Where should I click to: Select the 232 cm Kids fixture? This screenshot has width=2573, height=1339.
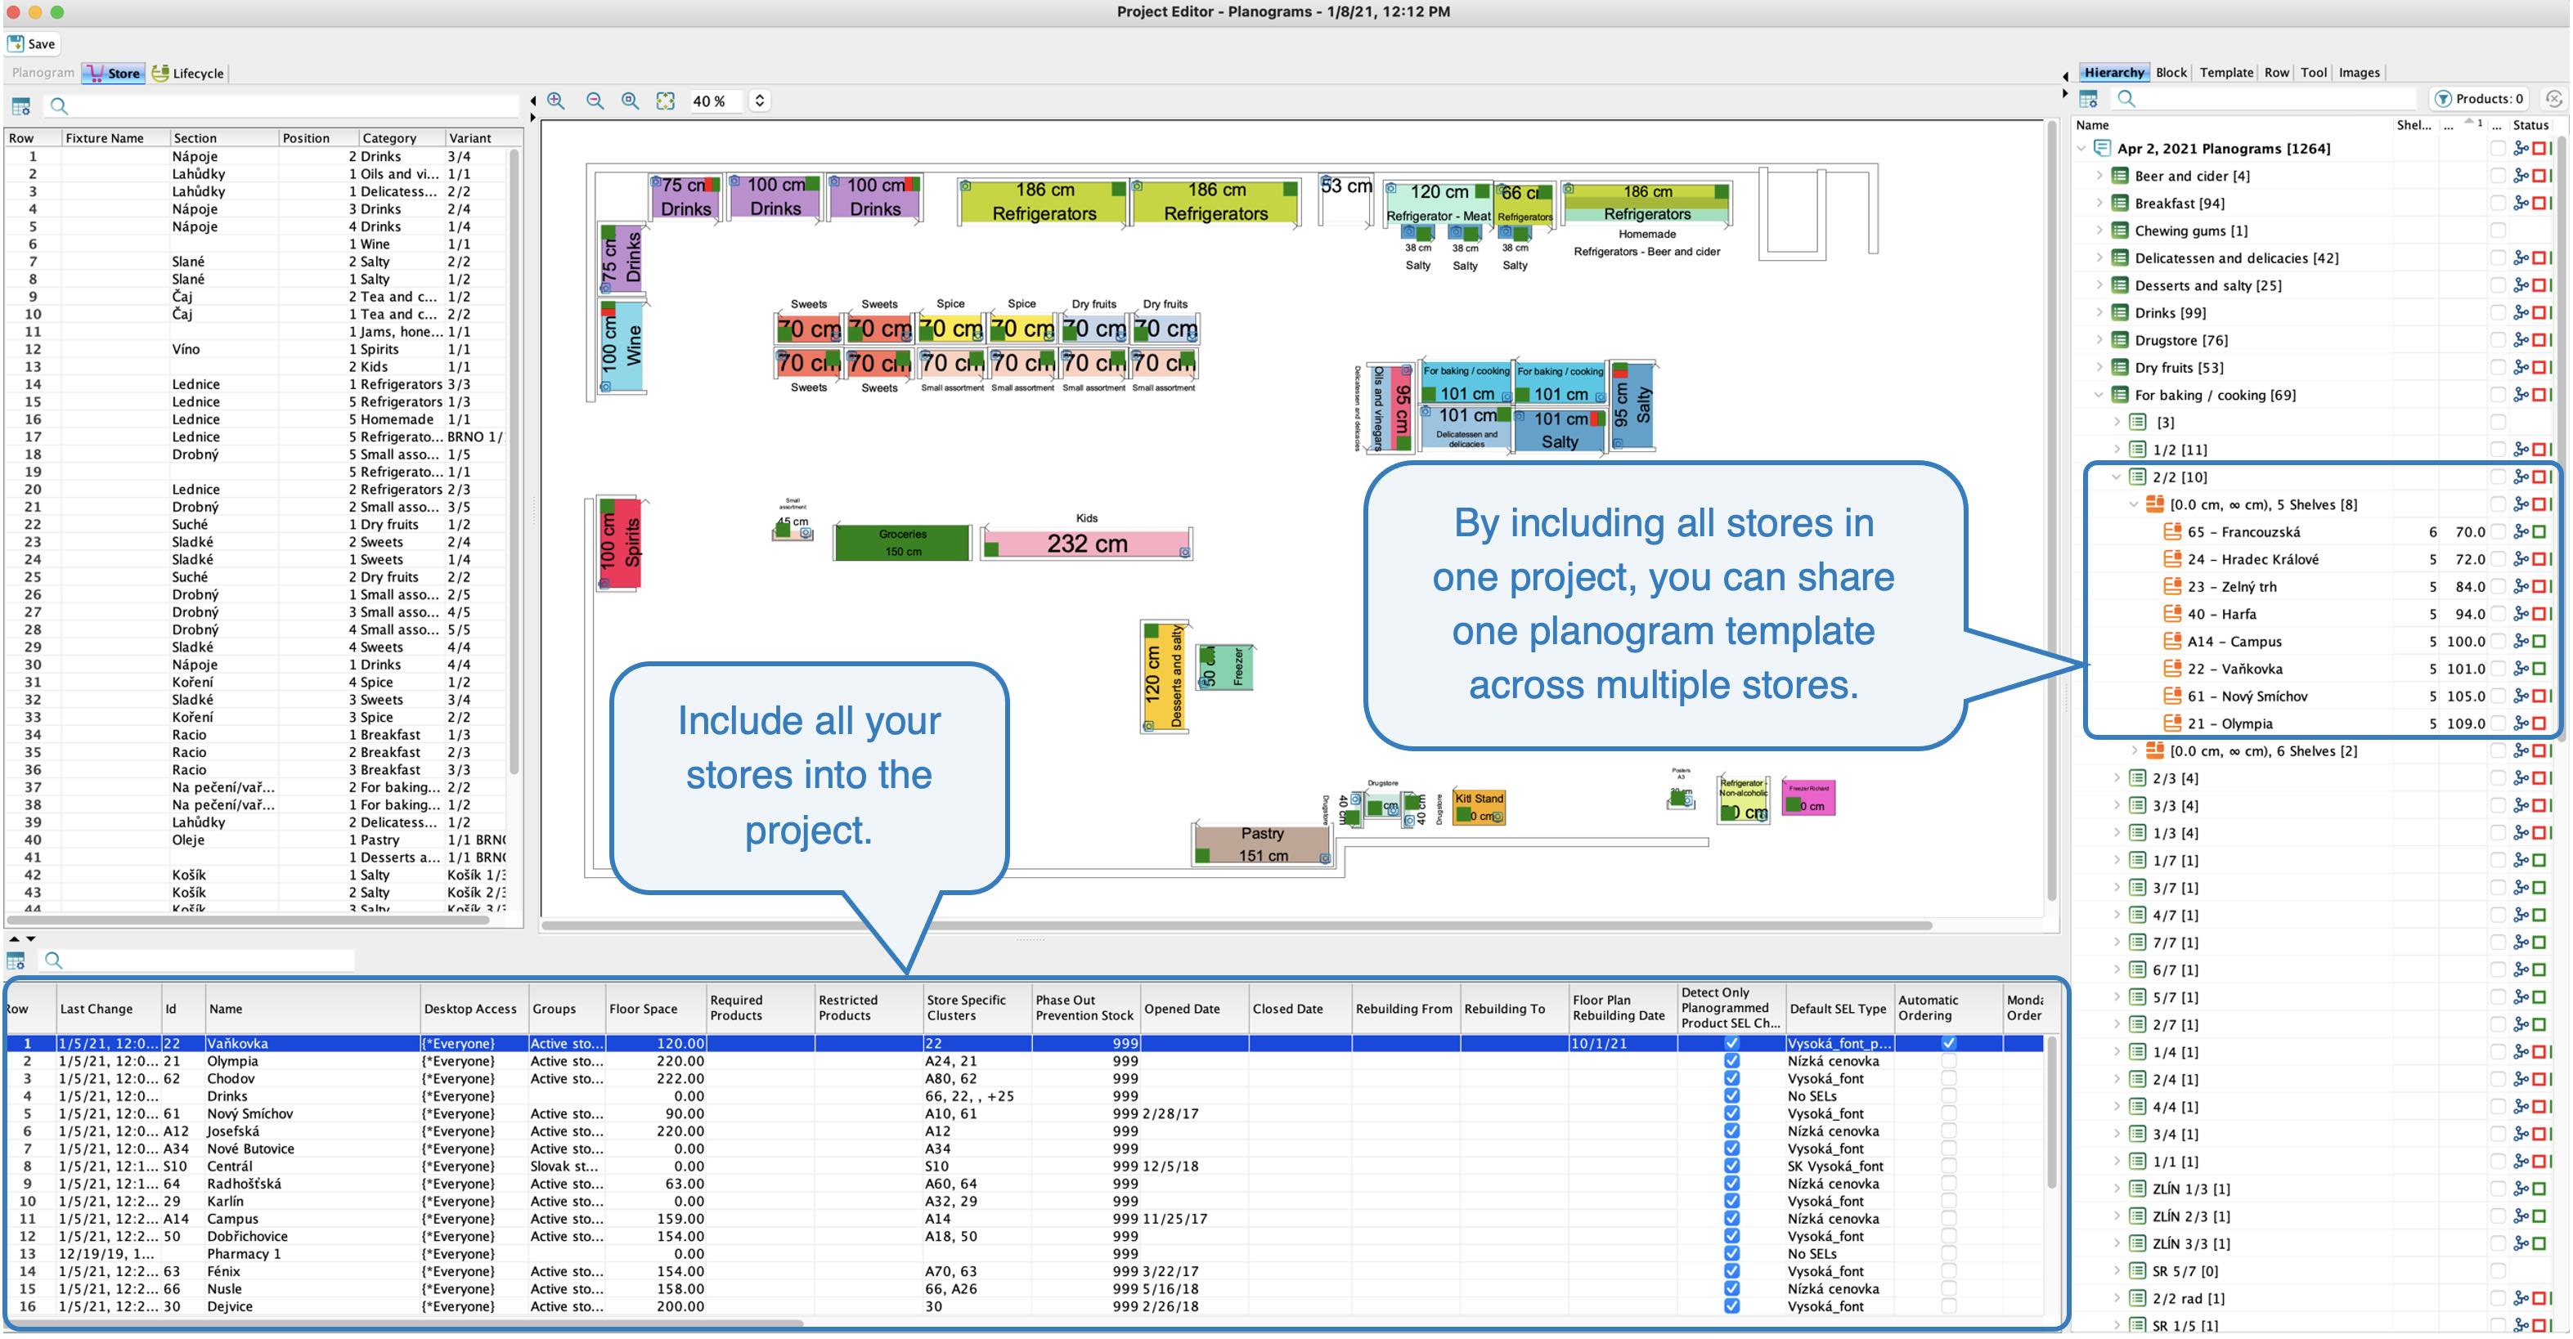(x=1086, y=544)
